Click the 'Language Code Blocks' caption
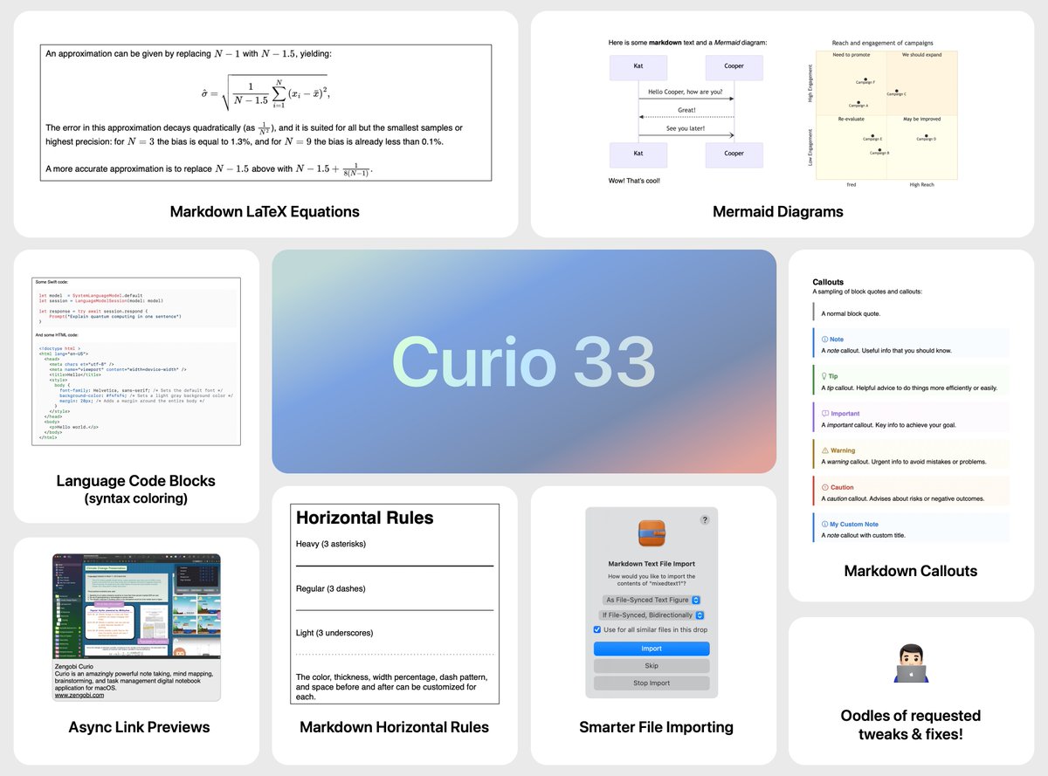1048x776 pixels. [x=135, y=481]
